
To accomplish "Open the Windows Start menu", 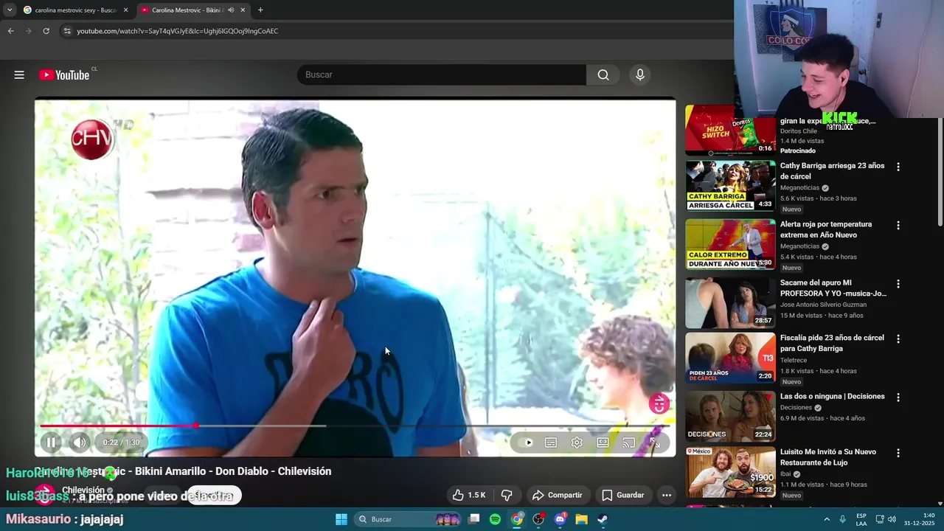I will tap(341, 519).
